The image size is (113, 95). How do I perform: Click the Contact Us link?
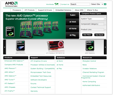[x=65, y=4]
